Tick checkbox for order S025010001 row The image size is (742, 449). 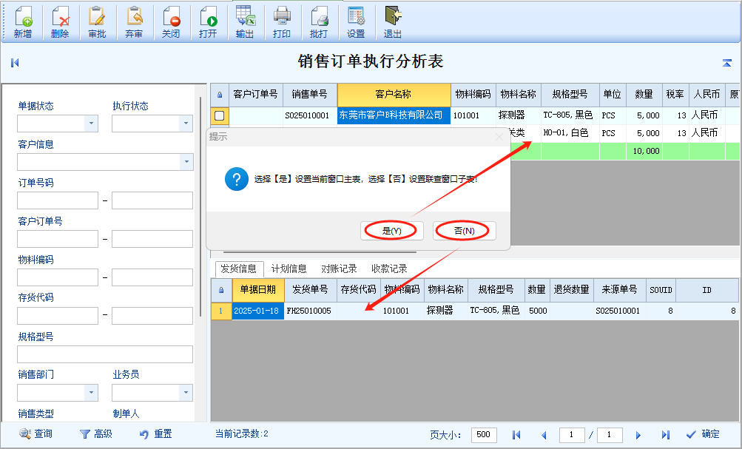220,115
